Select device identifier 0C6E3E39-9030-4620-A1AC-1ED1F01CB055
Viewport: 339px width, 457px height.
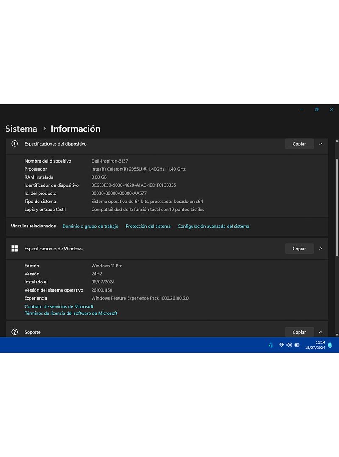point(133,185)
